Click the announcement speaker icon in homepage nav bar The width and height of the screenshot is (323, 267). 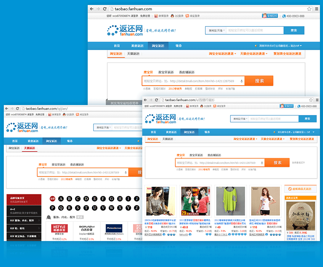(x=256, y=45)
